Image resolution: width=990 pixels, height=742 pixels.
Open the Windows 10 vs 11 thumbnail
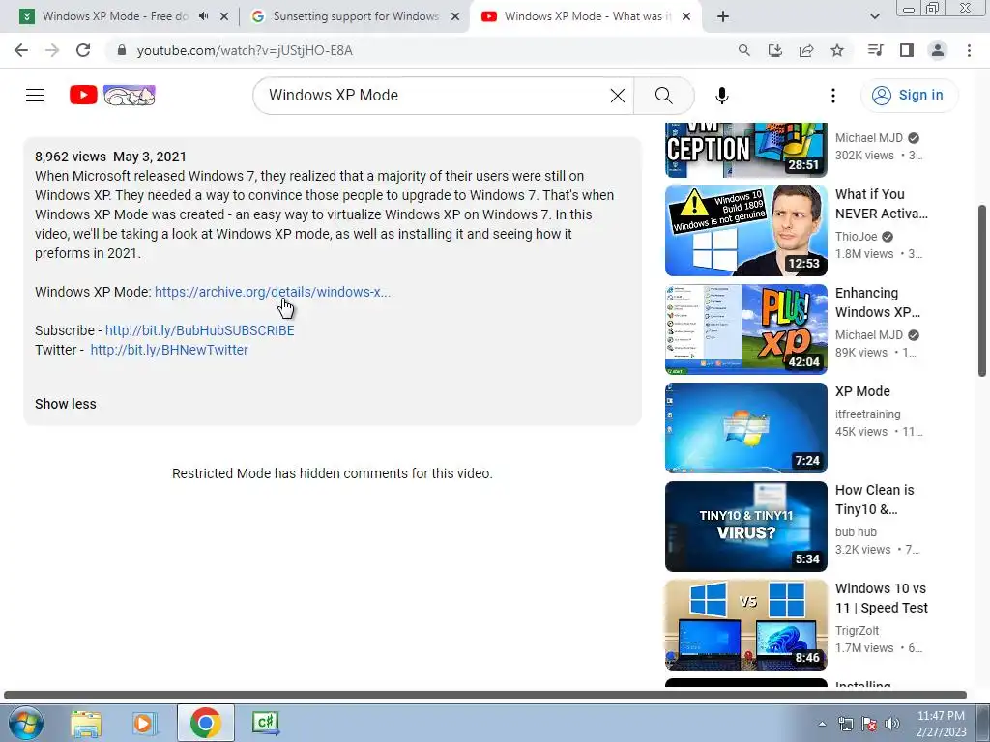click(745, 625)
